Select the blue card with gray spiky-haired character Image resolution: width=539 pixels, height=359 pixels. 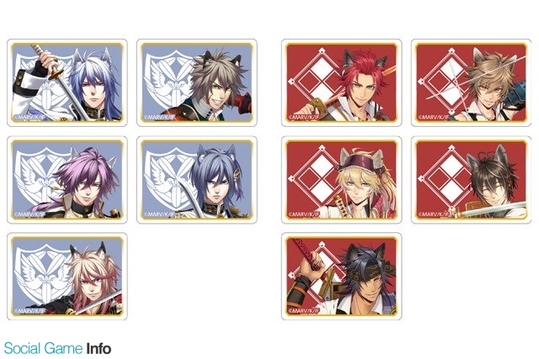(196, 82)
